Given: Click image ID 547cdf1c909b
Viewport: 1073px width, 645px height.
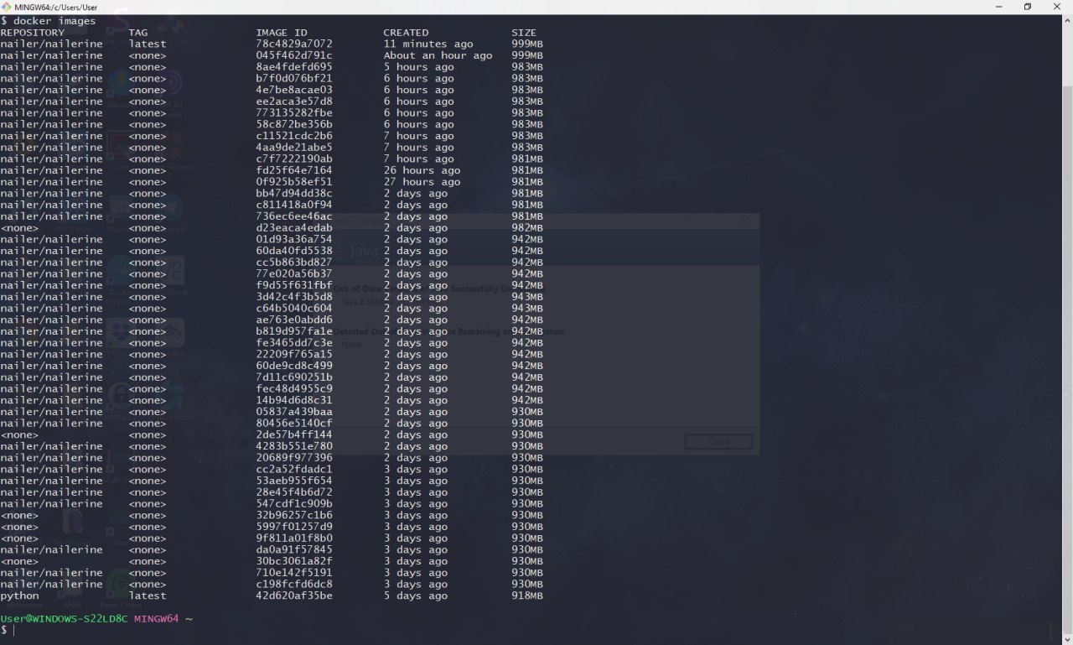Looking at the screenshot, I should pyautogui.click(x=294, y=504).
